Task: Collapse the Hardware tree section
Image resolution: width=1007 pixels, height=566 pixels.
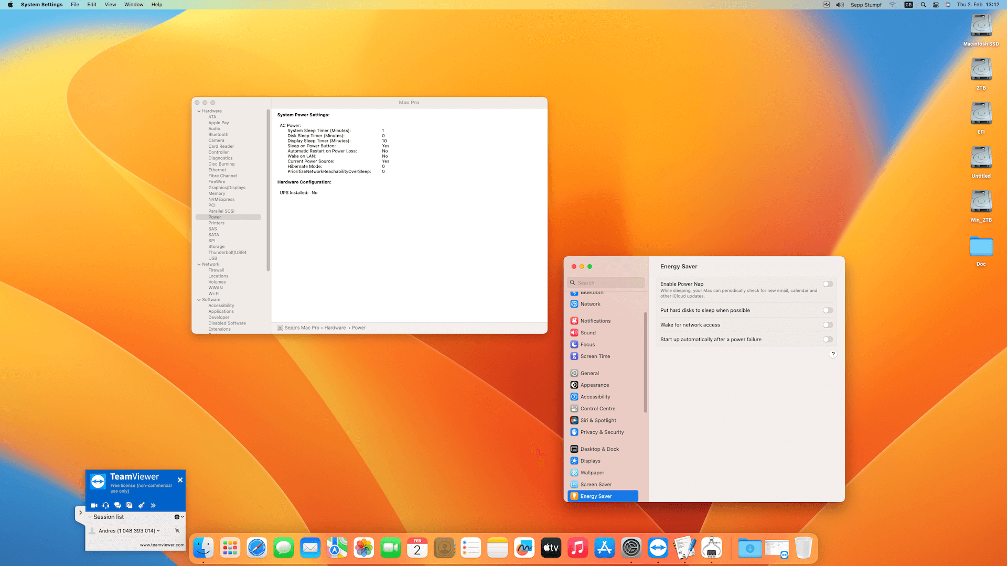Action: (x=199, y=111)
